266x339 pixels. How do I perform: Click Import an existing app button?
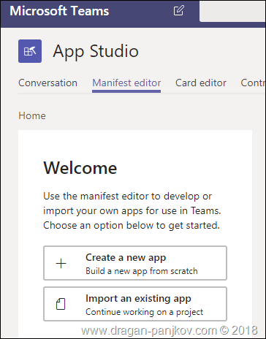click(135, 304)
